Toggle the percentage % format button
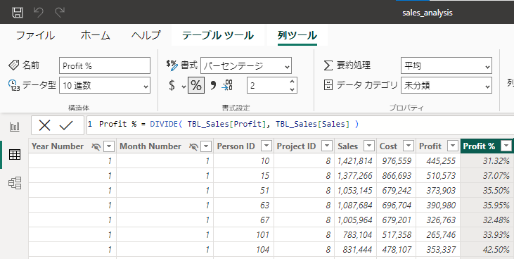The image size is (514, 259). click(x=196, y=85)
